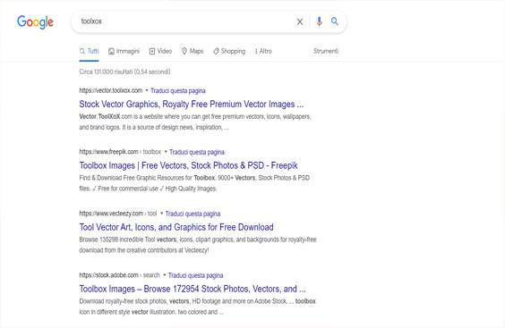Click Traduci questa pagina for Vecteezy result

click(x=193, y=214)
